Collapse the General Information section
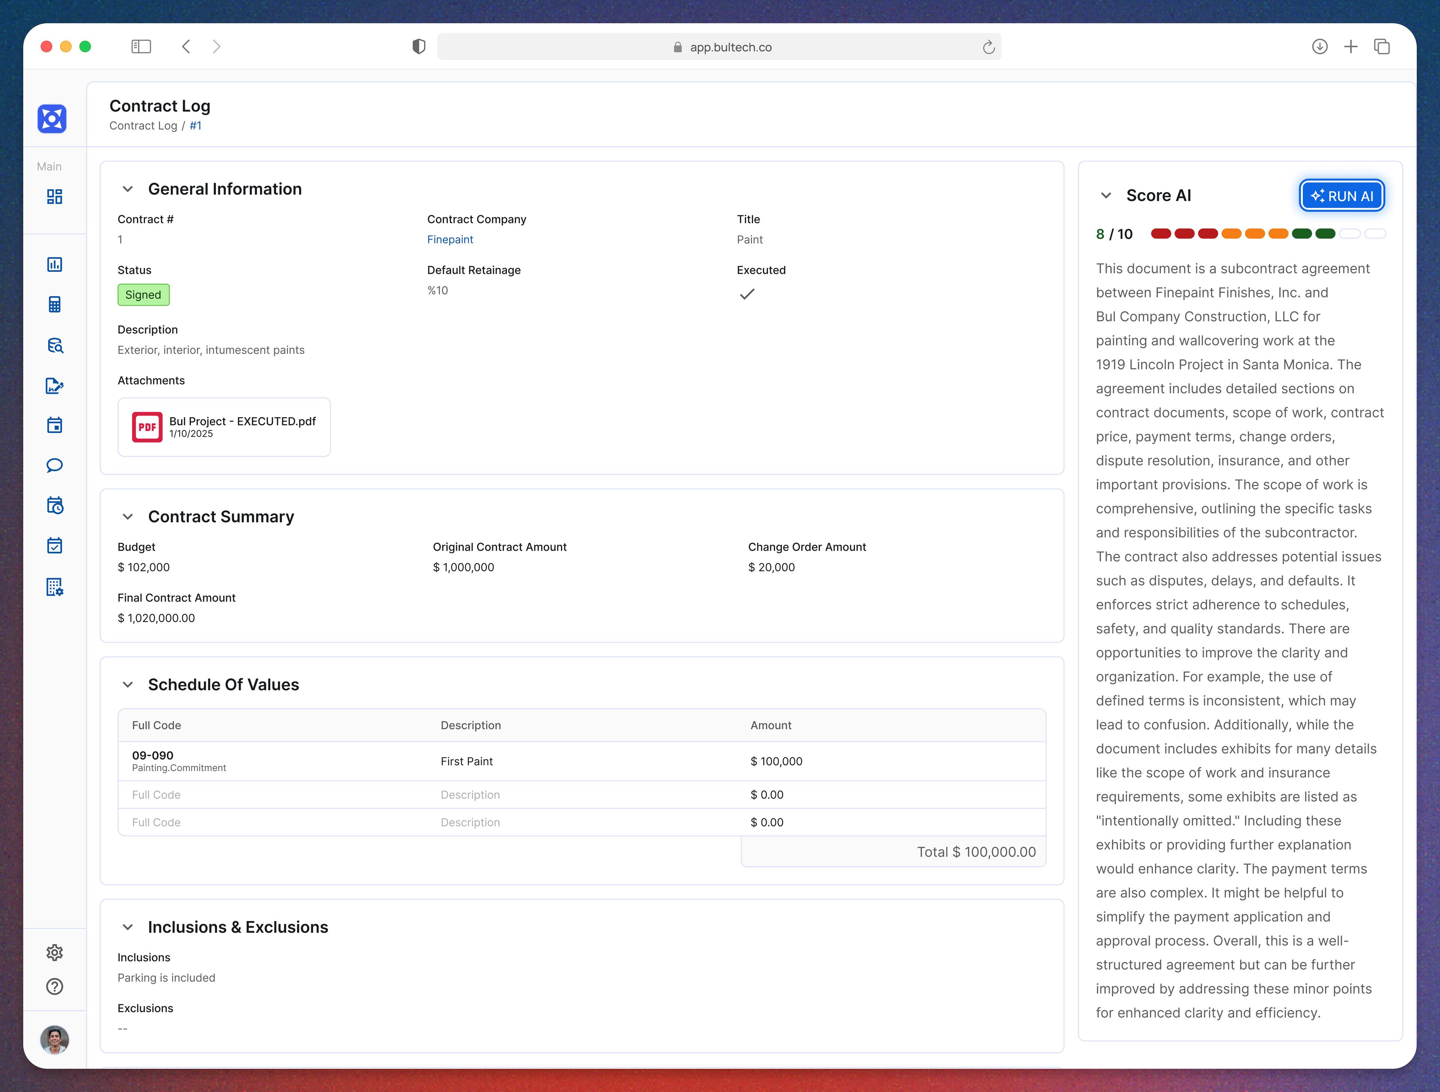The width and height of the screenshot is (1440, 1092). (x=127, y=189)
